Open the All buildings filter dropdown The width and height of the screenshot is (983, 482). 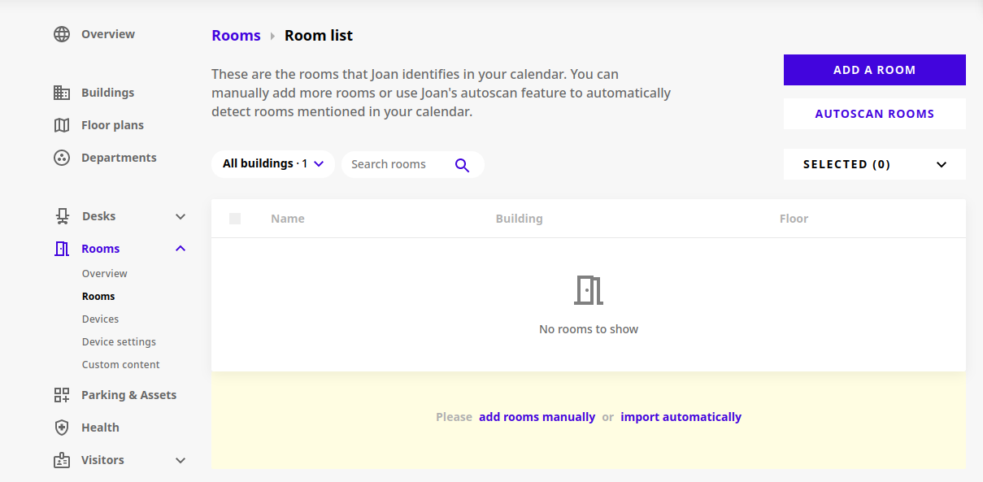coord(273,164)
